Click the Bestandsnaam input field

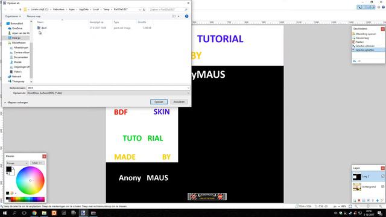(107, 88)
